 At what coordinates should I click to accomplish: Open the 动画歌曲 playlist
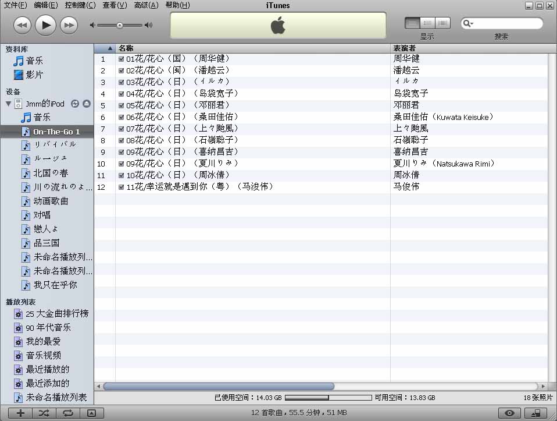coord(51,201)
